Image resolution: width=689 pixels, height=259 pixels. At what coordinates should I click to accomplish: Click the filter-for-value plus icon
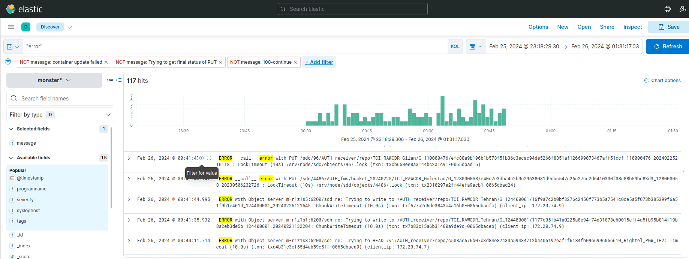(201, 158)
